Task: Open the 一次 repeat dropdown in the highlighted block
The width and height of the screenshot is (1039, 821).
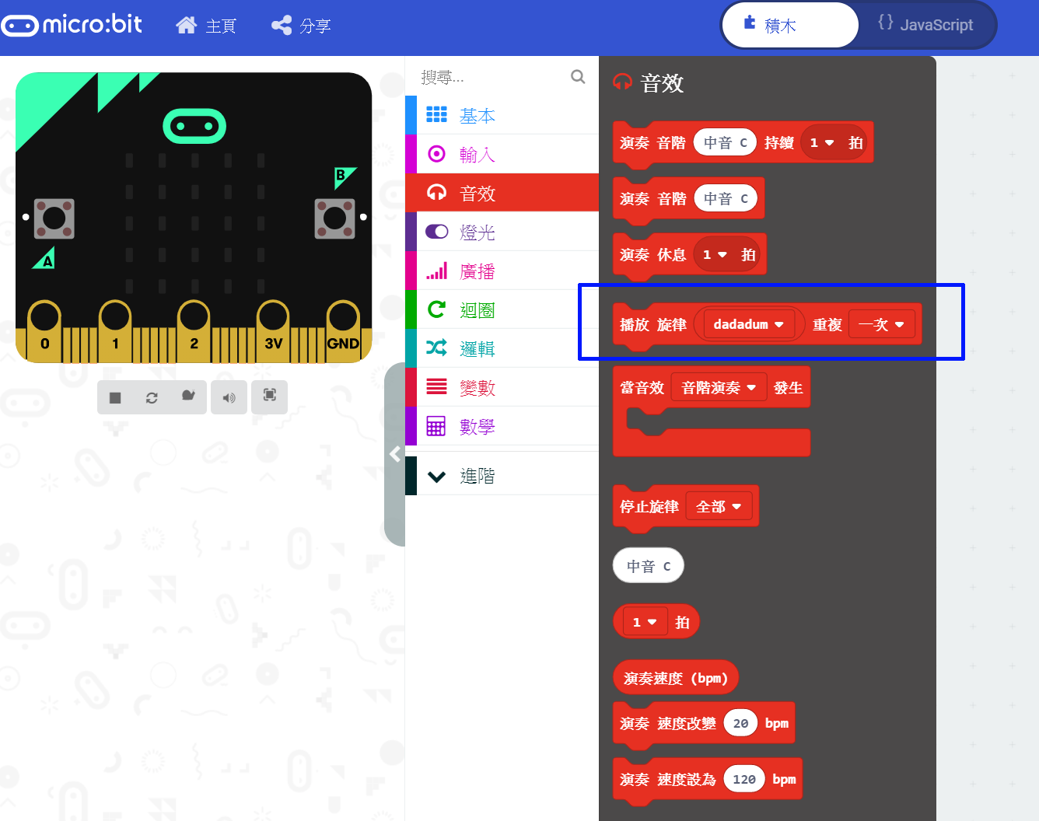Action: (x=882, y=324)
